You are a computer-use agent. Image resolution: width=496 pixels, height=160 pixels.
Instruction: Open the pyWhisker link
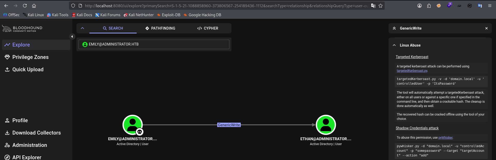point(445,138)
